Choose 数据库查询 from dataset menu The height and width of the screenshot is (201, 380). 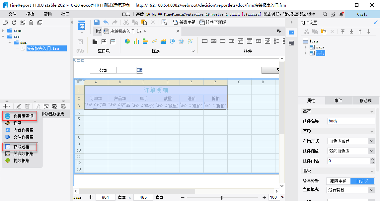click(20, 116)
